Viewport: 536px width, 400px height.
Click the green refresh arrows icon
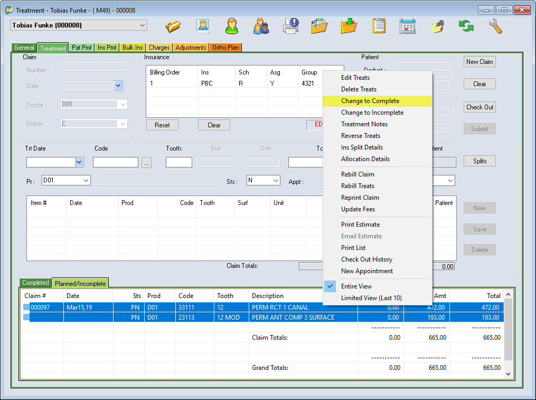466,26
